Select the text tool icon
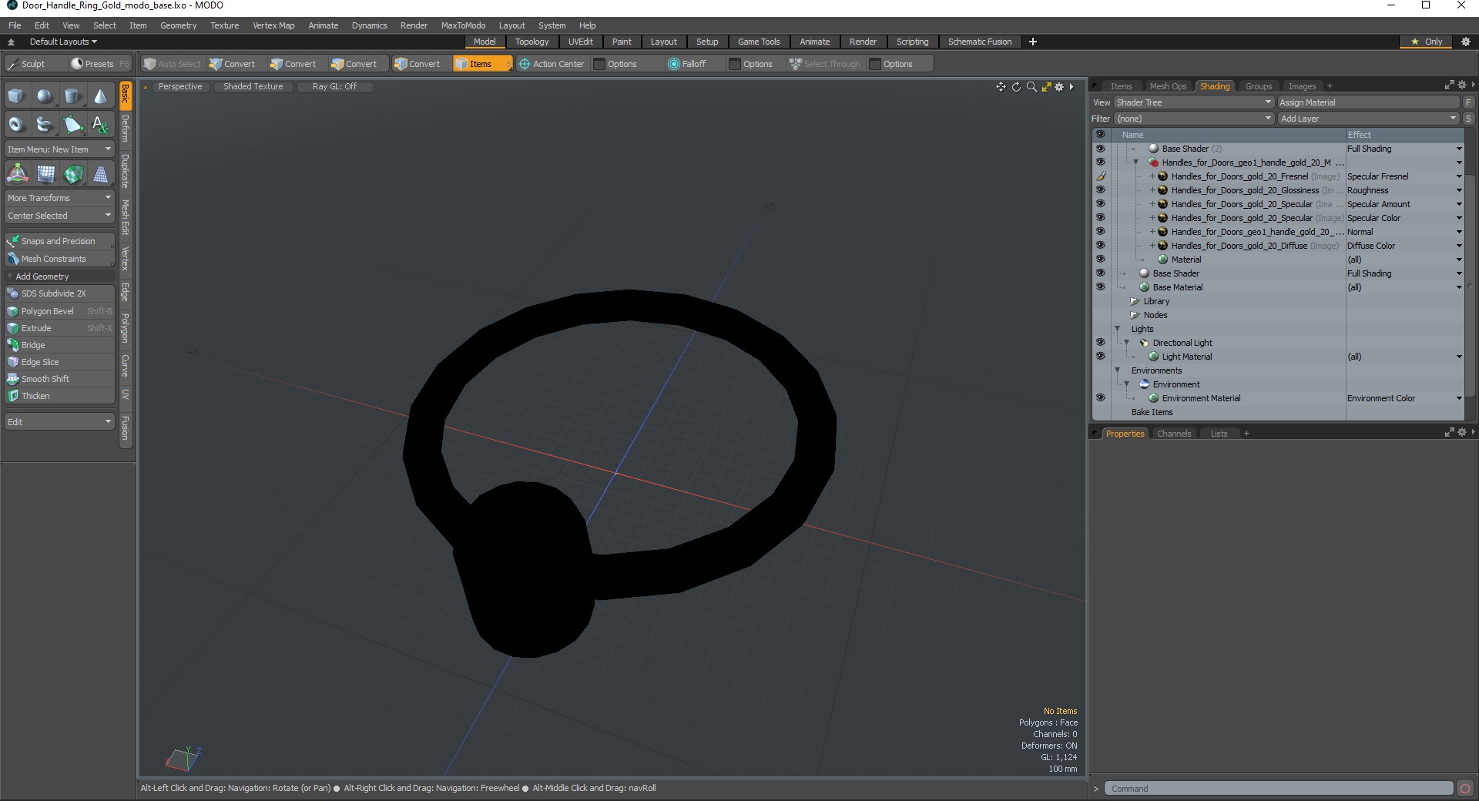 tap(100, 124)
